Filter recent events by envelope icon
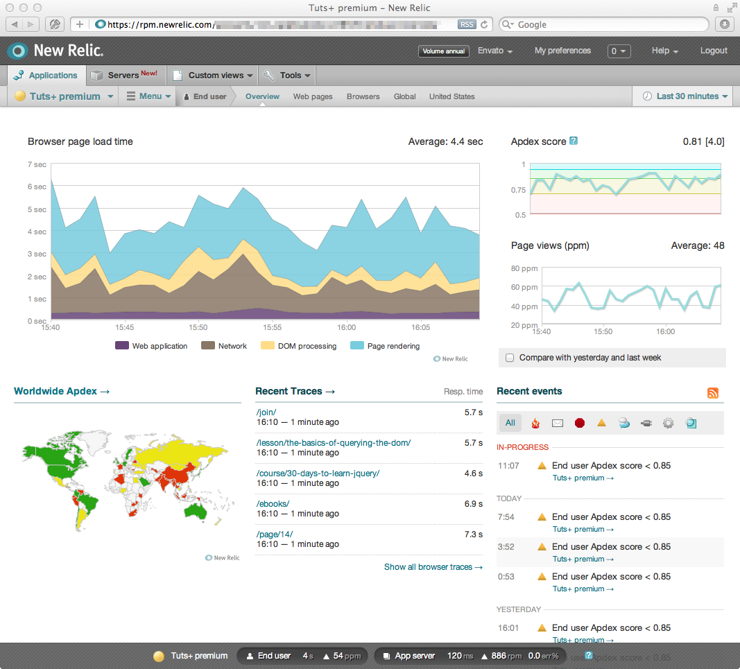740x669 pixels. point(557,423)
